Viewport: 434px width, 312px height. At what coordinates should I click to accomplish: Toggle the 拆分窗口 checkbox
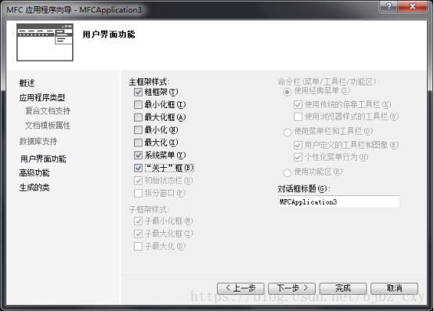click(x=138, y=193)
